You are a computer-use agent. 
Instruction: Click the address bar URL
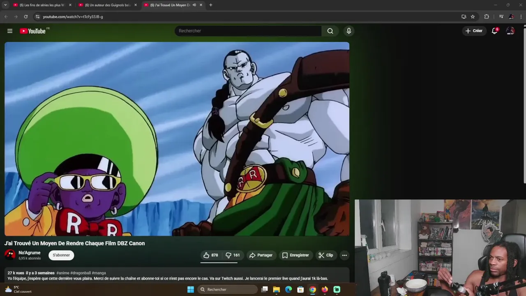73,17
